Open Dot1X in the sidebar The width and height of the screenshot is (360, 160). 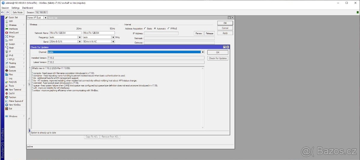click(12, 93)
